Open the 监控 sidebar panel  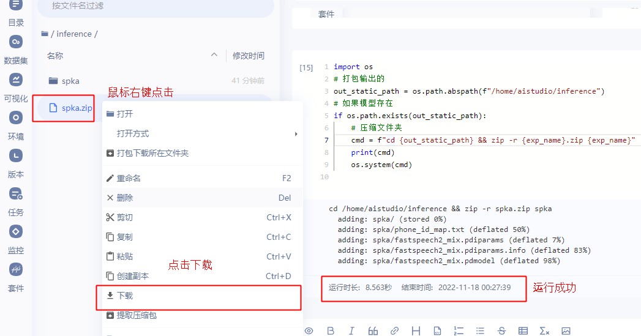tap(15, 240)
